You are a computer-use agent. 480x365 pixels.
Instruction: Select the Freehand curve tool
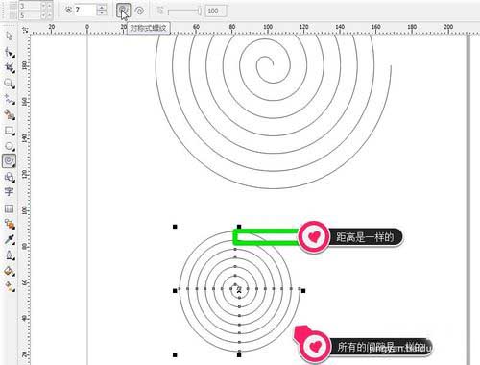pos(9,100)
